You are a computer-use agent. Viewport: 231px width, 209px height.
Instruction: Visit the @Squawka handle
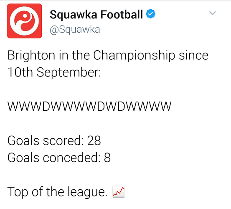(75, 29)
